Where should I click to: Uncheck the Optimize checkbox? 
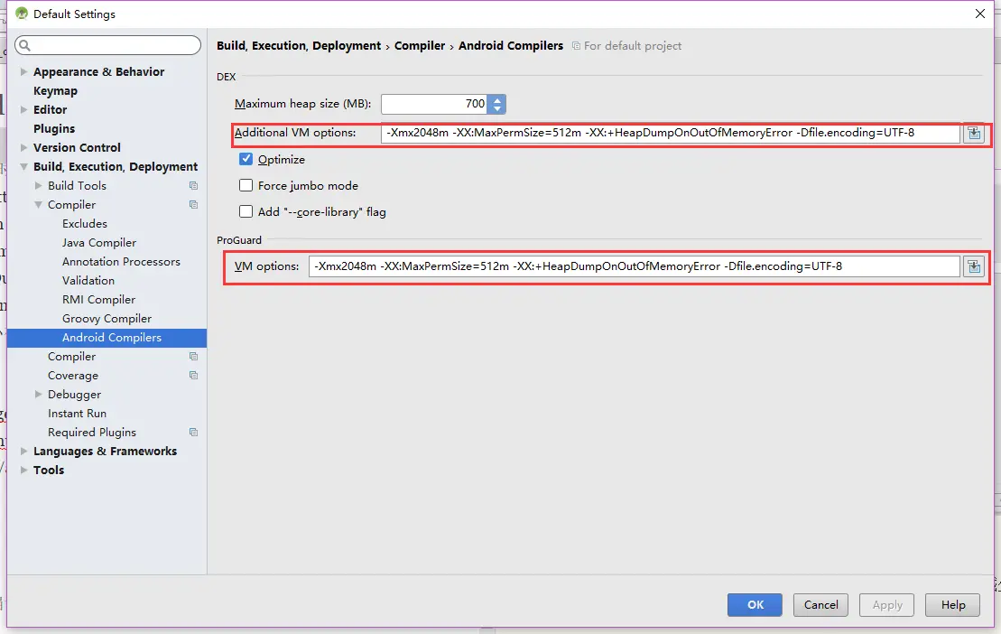[246, 159]
